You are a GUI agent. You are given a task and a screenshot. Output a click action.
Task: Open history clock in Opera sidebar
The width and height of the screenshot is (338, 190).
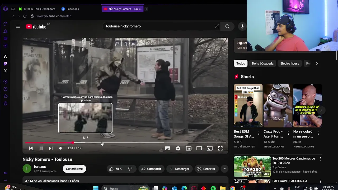(5, 89)
